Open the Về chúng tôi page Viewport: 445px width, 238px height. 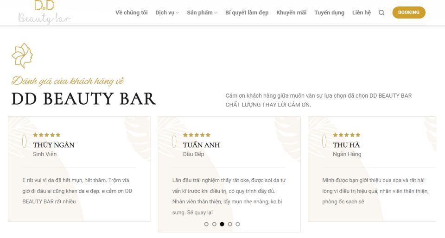point(131,13)
